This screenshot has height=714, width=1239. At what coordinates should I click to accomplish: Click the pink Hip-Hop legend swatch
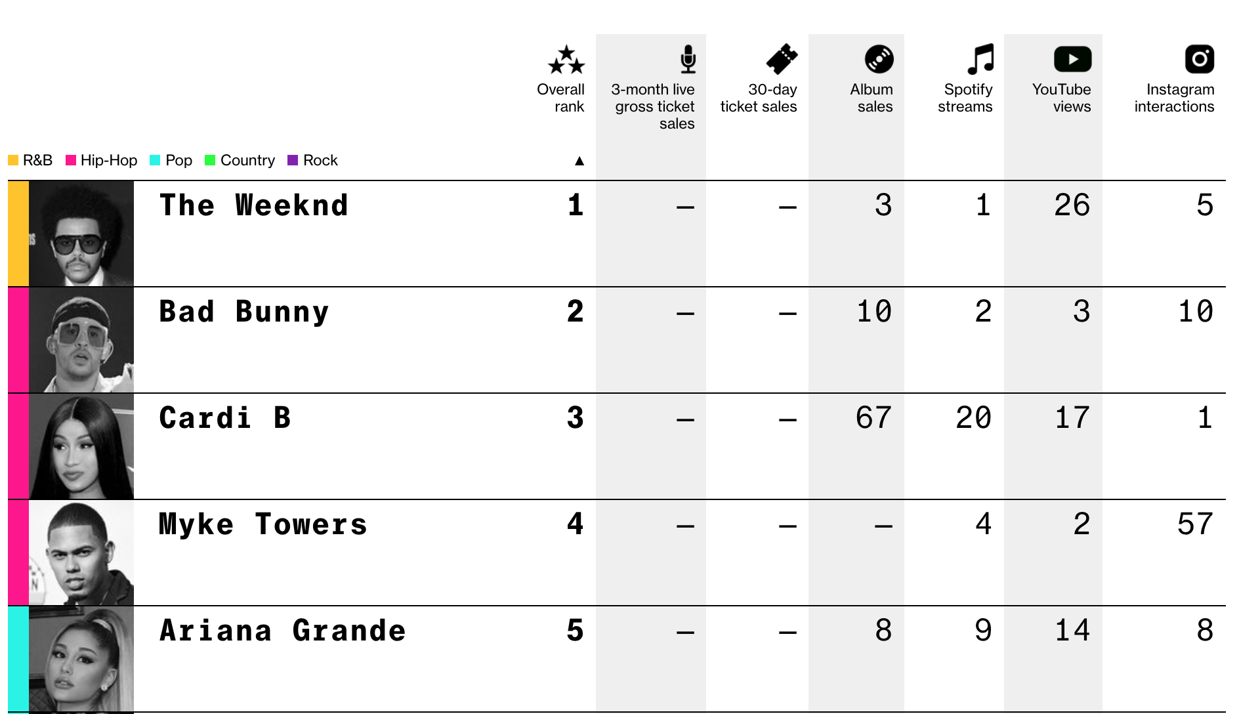[71, 160]
